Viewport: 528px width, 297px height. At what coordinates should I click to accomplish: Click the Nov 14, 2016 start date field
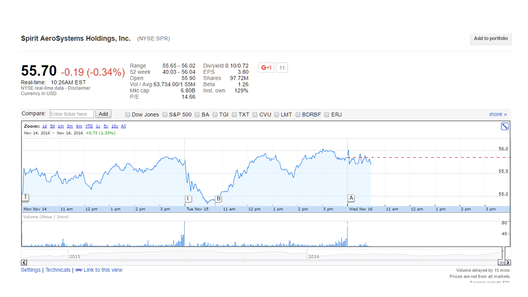[37, 133]
